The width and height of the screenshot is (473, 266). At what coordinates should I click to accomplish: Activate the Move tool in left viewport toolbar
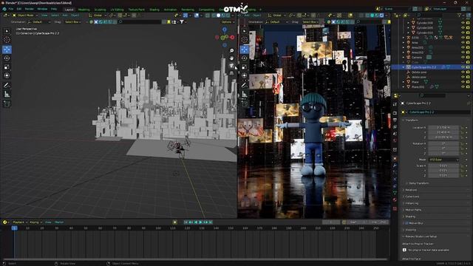click(x=7, y=50)
